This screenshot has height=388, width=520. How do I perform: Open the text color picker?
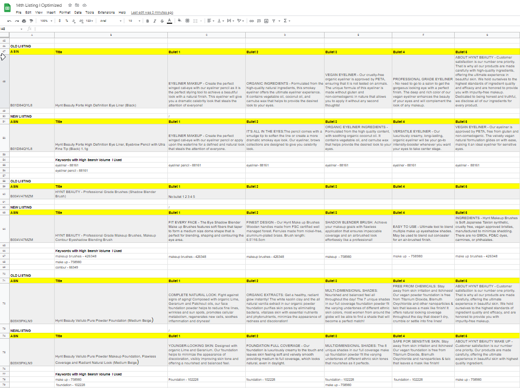click(x=169, y=21)
